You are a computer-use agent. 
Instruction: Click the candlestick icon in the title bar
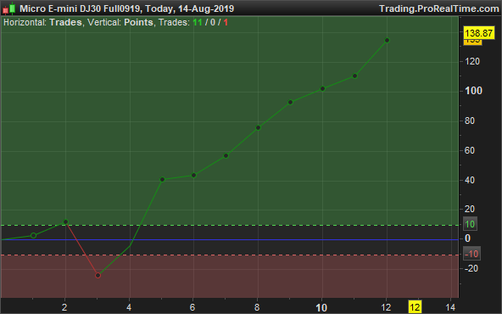point(9,8)
